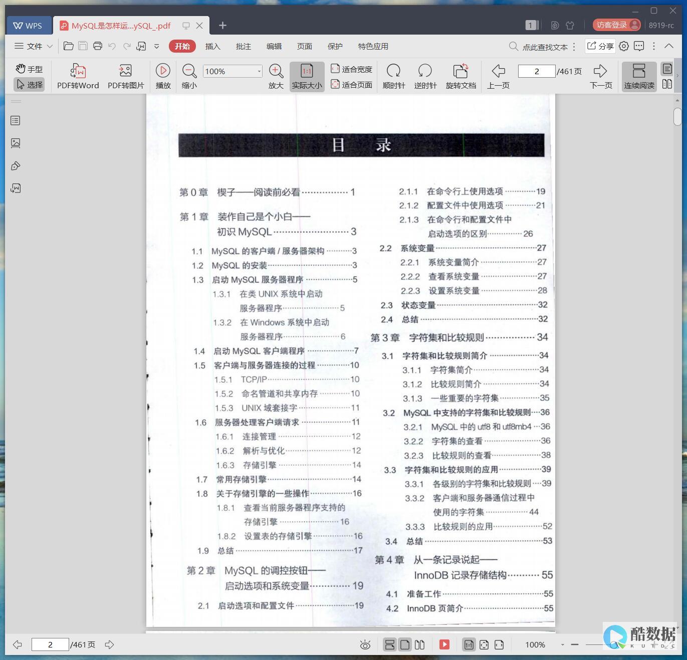Open the export icon dropdown in quick toolbar
The width and height of the screenshot is (687, 660).
(x=141, y=46)
